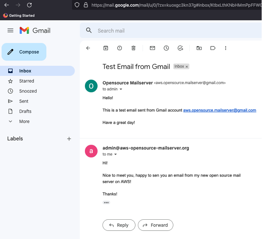The width and height of the screenshot is (262, 239).
Task: Open the Inbox folder
Action: tap(37, 71)
